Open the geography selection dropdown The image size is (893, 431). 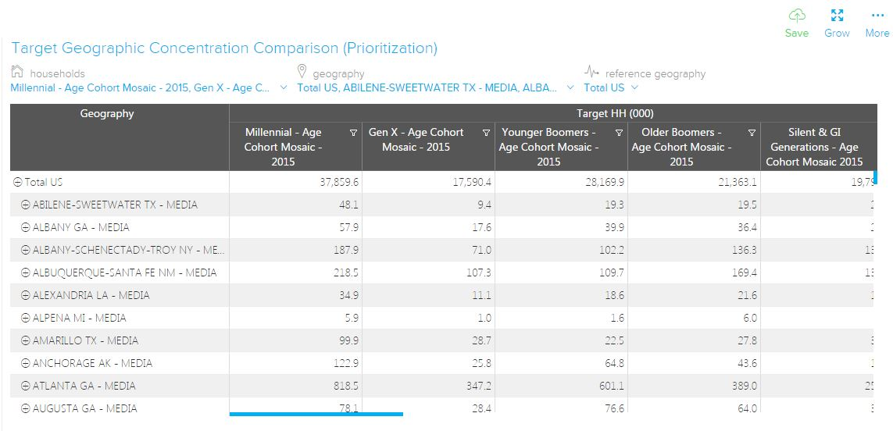click(570, 87)
